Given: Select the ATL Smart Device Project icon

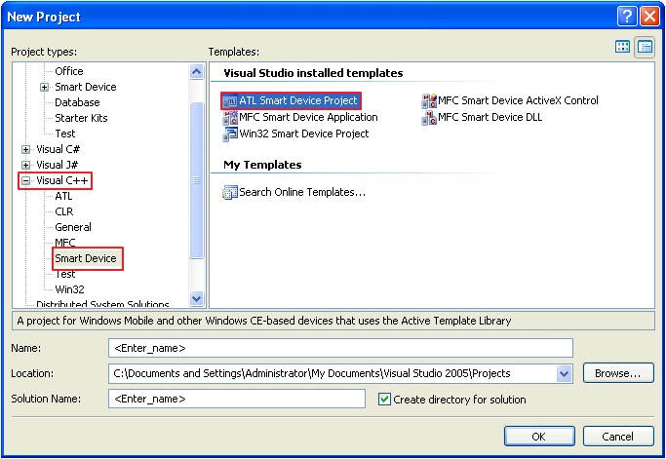Looking at the screenshot, I should tap(230, 101).
